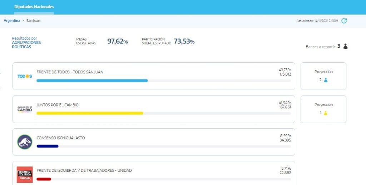Click the blue Frente de Todos progress bar
366x185 pixels.
(x=92, y=81)
